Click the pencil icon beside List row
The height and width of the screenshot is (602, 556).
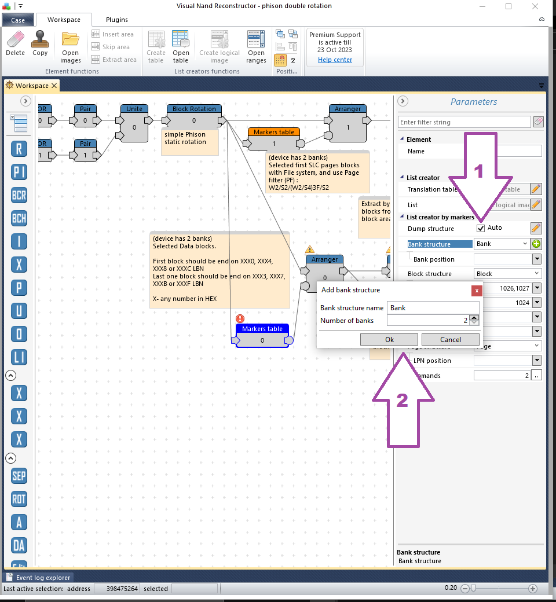pyautogui.click(x=536, y=204)
